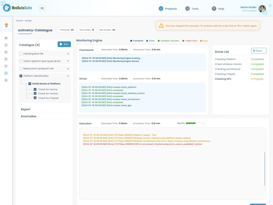Open the briefcase sidebar icon
This screenshot has height=205, width=273.
[x=6, y=59]
